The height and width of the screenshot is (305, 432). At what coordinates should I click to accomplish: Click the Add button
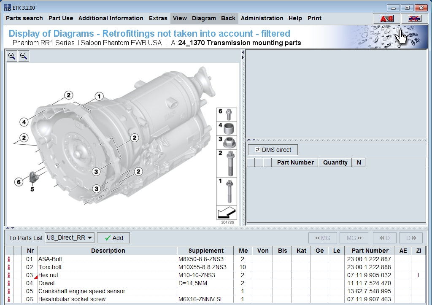point(113,238)
